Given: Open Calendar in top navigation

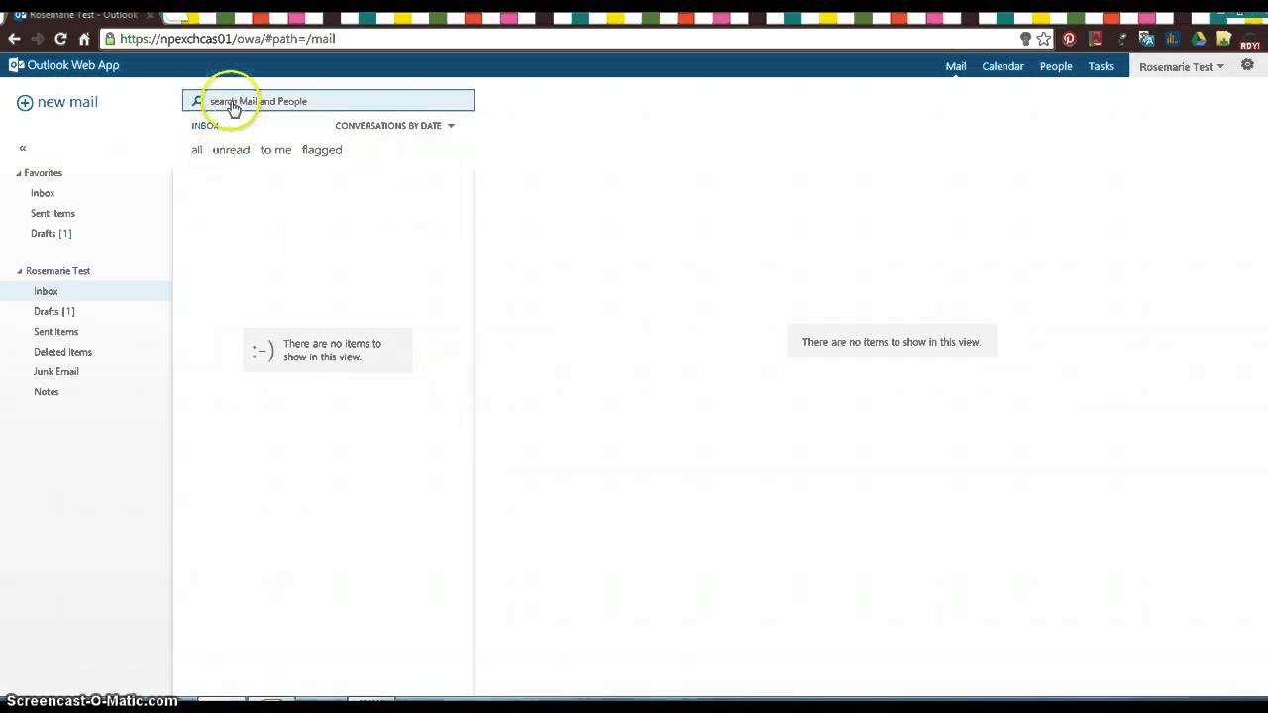Looking at the screenshot, I should 1003,66.
